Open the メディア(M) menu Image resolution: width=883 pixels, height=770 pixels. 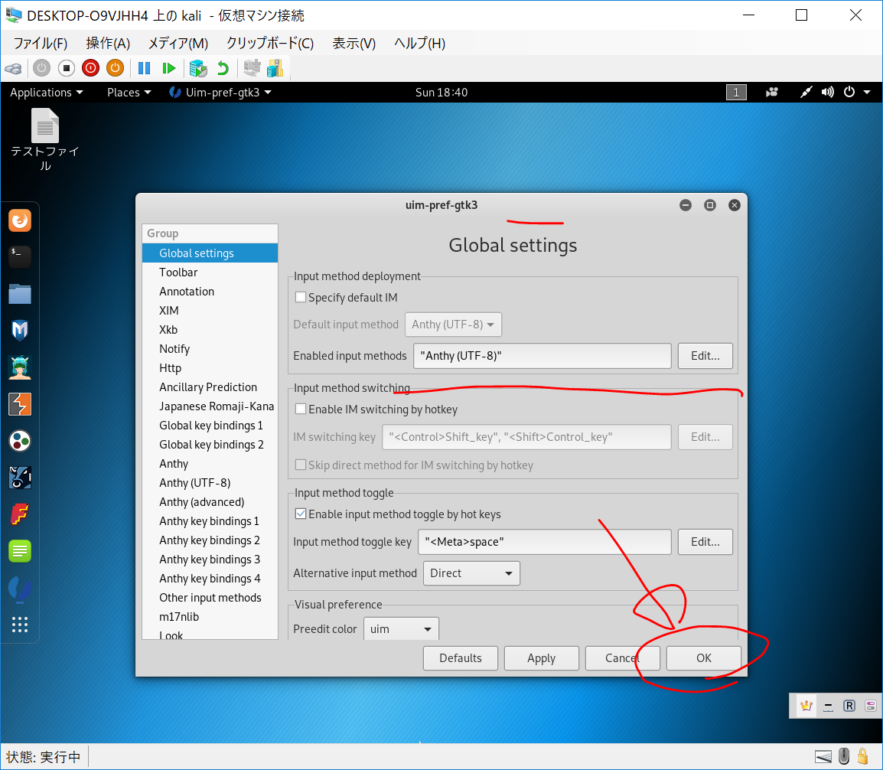pos(178,44)
